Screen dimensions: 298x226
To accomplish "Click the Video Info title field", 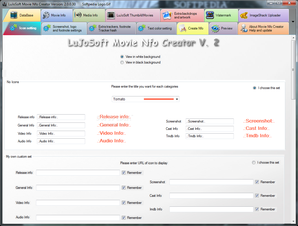I will [x=61, y=134].
